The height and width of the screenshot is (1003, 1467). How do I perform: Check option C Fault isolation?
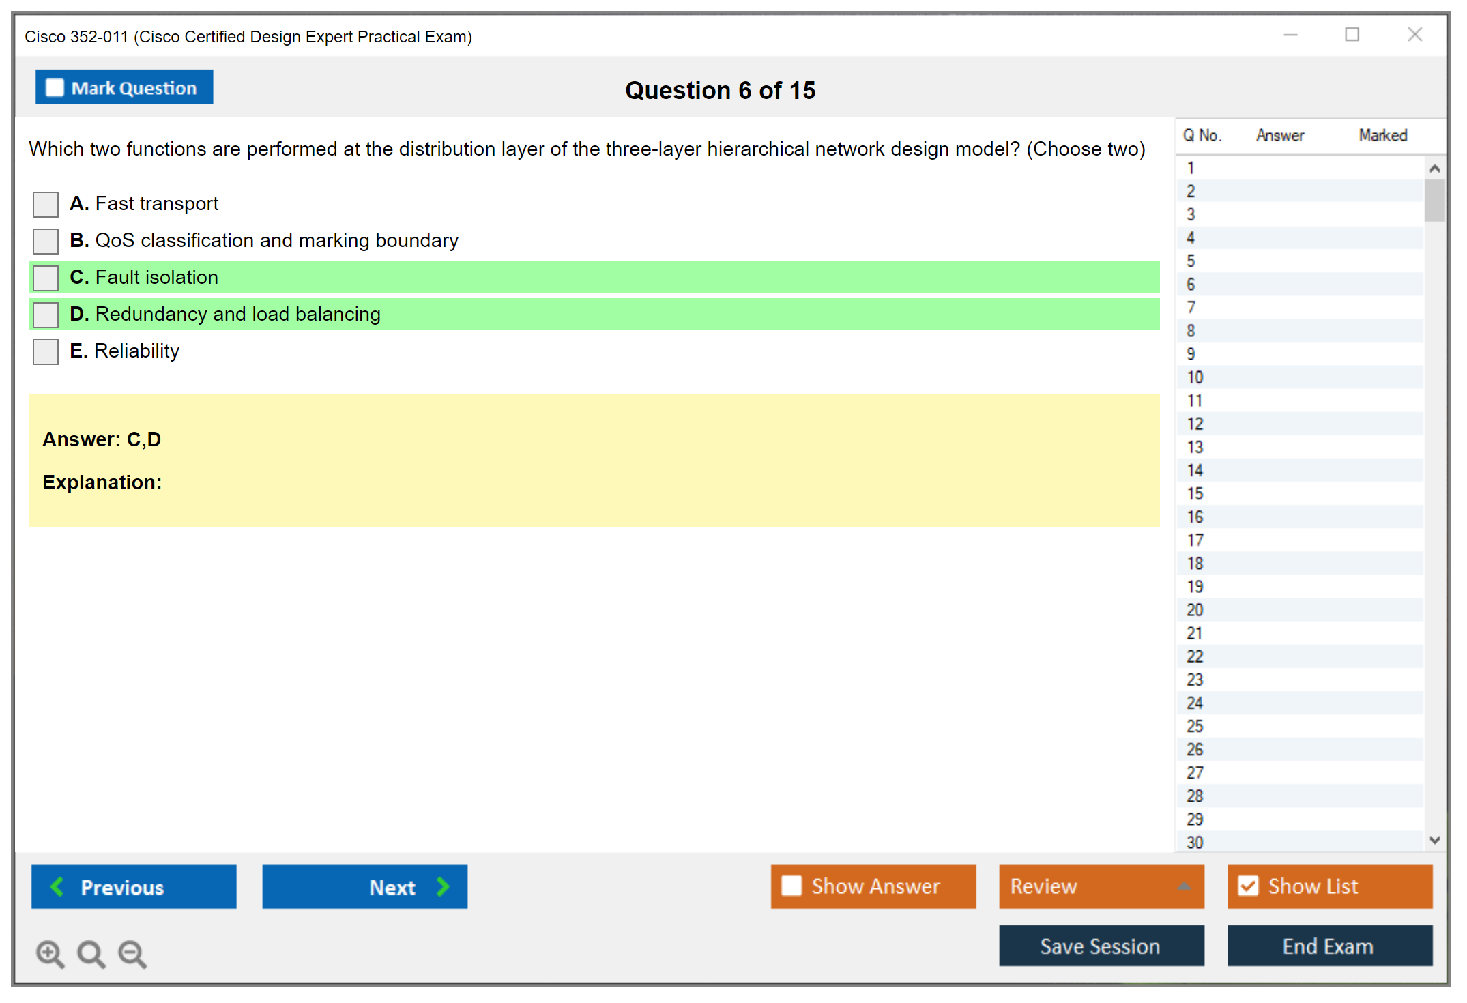coord(46,278)
